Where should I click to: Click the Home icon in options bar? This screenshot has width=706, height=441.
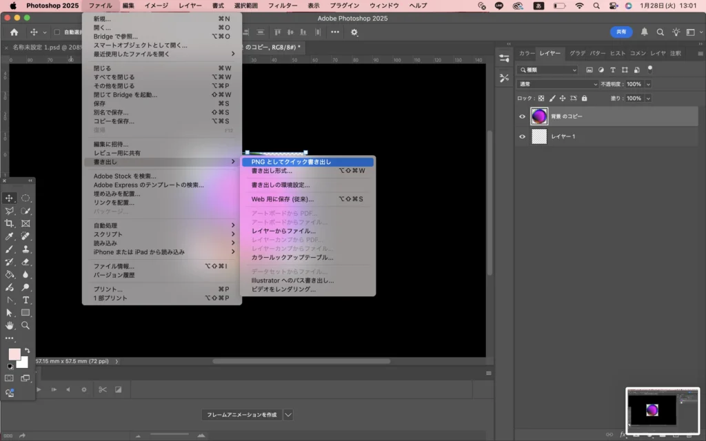click(14, 32)
